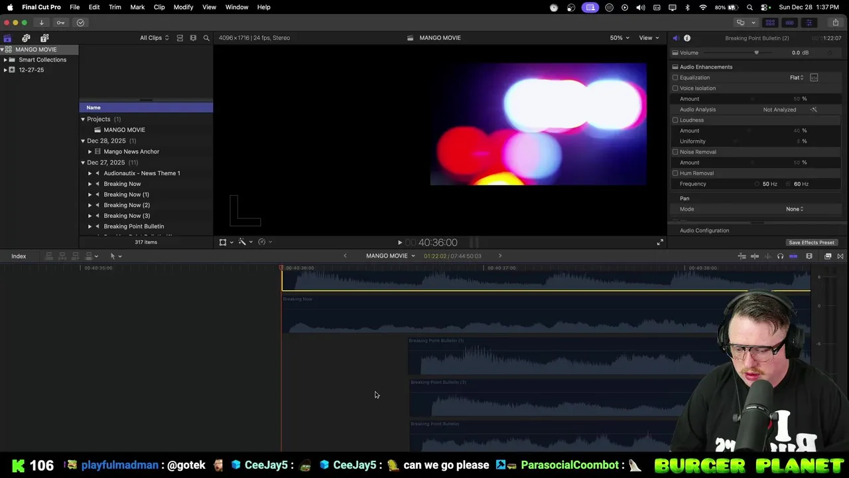Viewport: 849px width, 478px height.
Task: Open browser clip grouping options icon
Action: (x=193, y=38)
